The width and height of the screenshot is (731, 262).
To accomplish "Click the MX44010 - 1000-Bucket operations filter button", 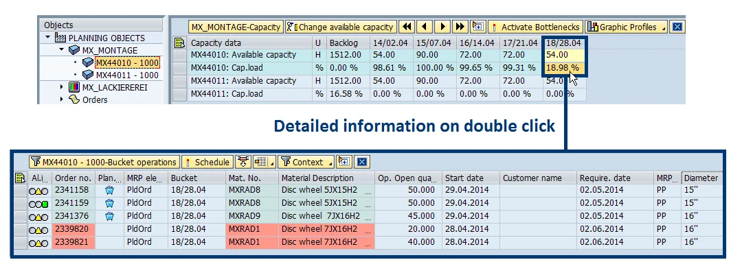I will point(104,162).
